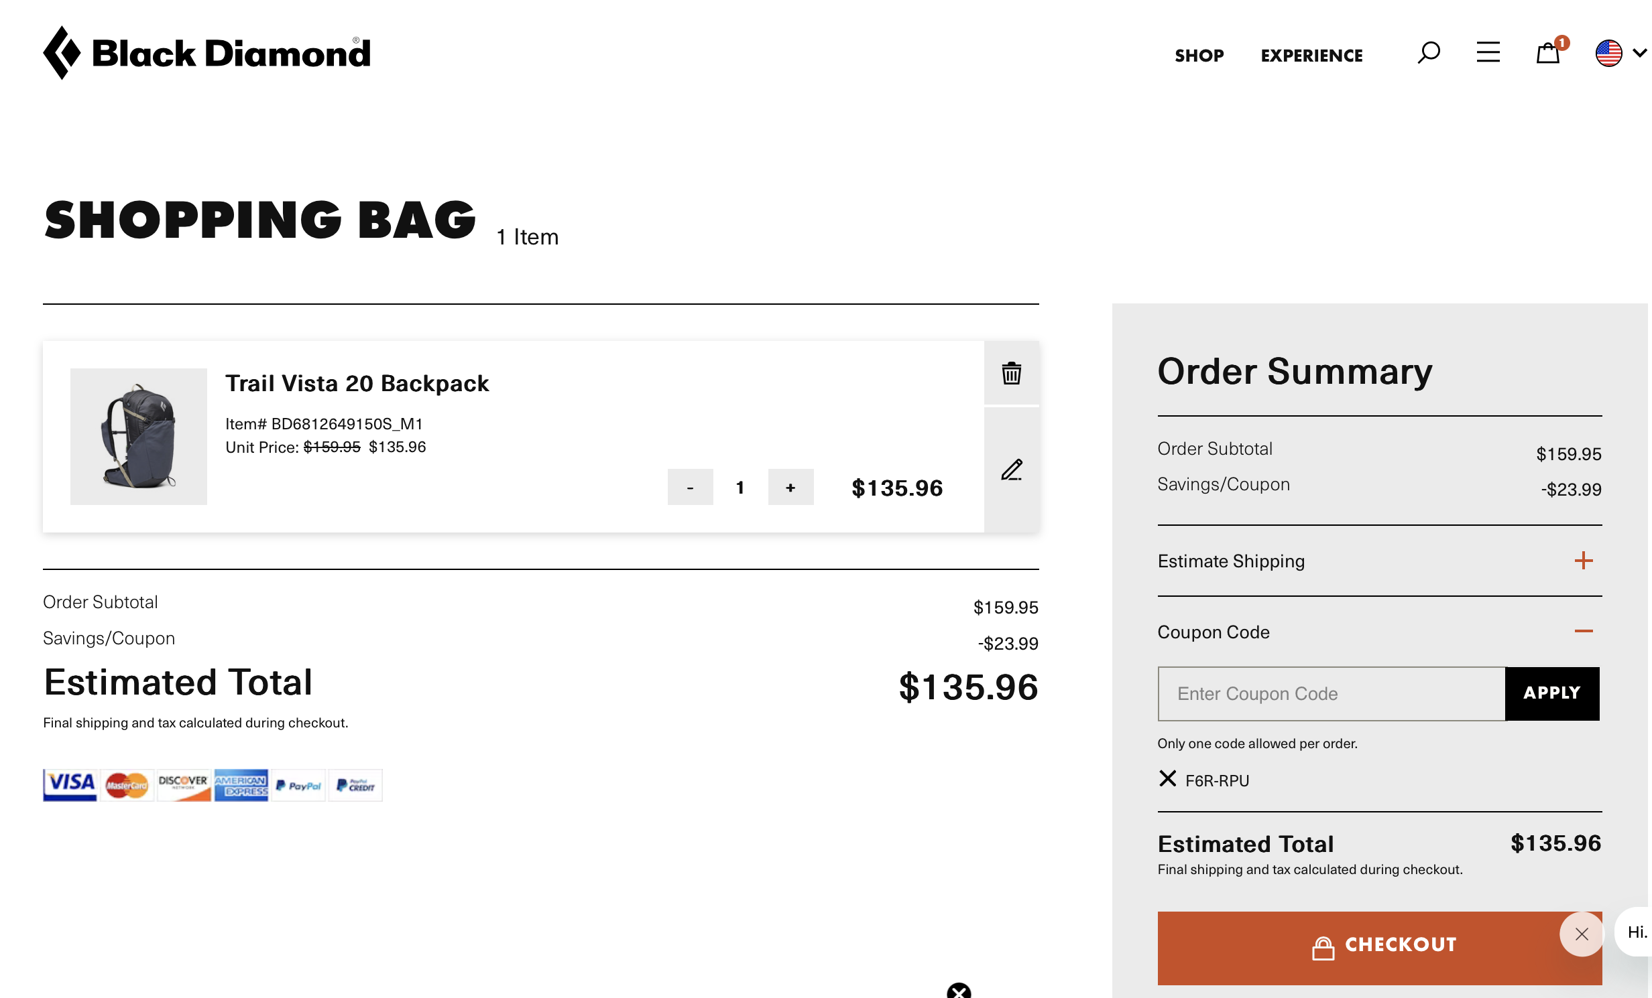
Task: Expand the Estimate Shipping section
Action: tap(1584, 561)
